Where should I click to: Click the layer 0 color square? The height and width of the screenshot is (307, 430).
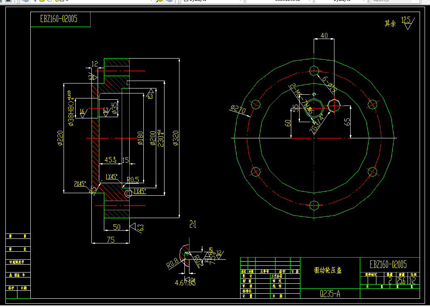(x=62, y=1)
